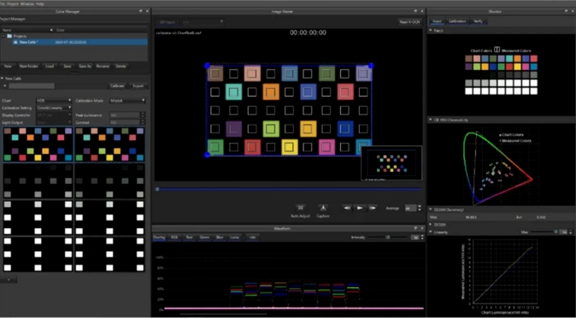
Task: Step to the next frame
Action: pyautogui.click(x=373, y=208)
